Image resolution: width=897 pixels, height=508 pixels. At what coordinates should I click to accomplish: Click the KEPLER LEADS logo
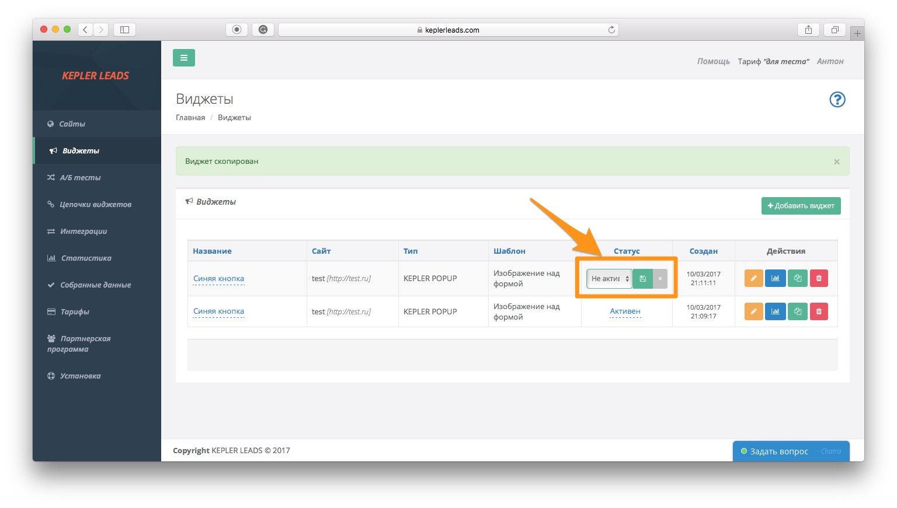[x=96, y=76]
